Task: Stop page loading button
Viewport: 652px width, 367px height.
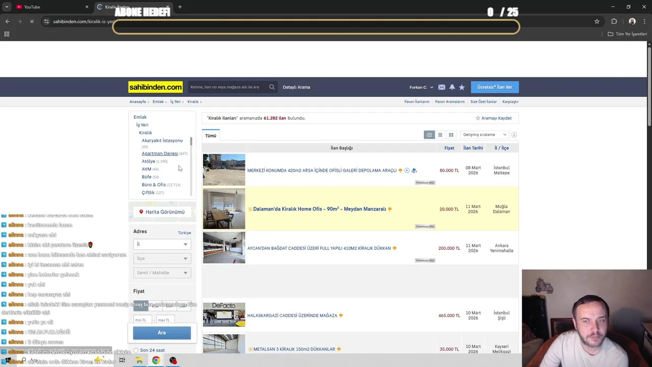Action: click(x=32, y=21)
